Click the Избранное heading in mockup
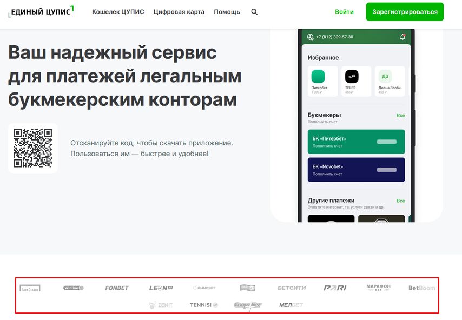Viewport: 462px width, 320px height. (323, 58)
